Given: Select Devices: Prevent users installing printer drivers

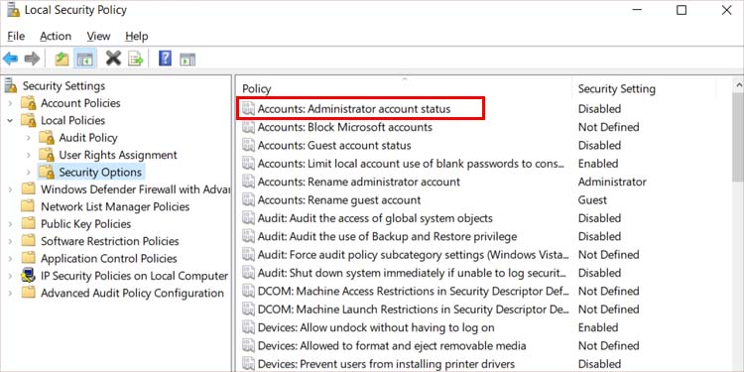Looking at the screenshot, I should point(386,364).
